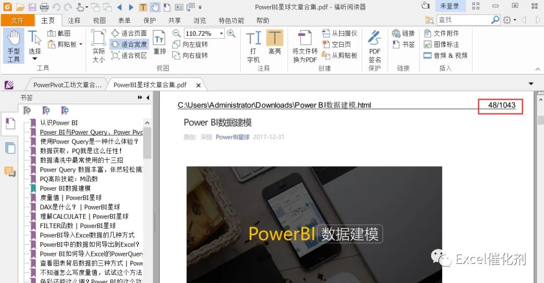
Task: Switch to the PowerPivot工坊文章合 document tab
Action: point(67,85)
